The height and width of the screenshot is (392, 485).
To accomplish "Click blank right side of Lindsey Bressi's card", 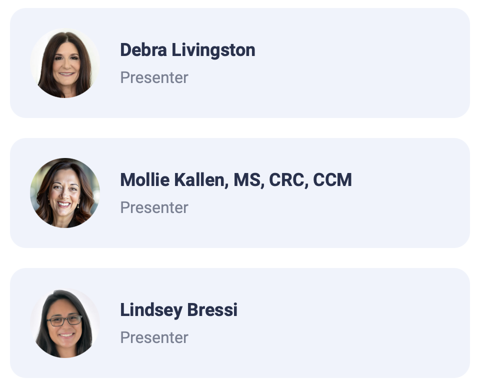I will pos(355,323).
